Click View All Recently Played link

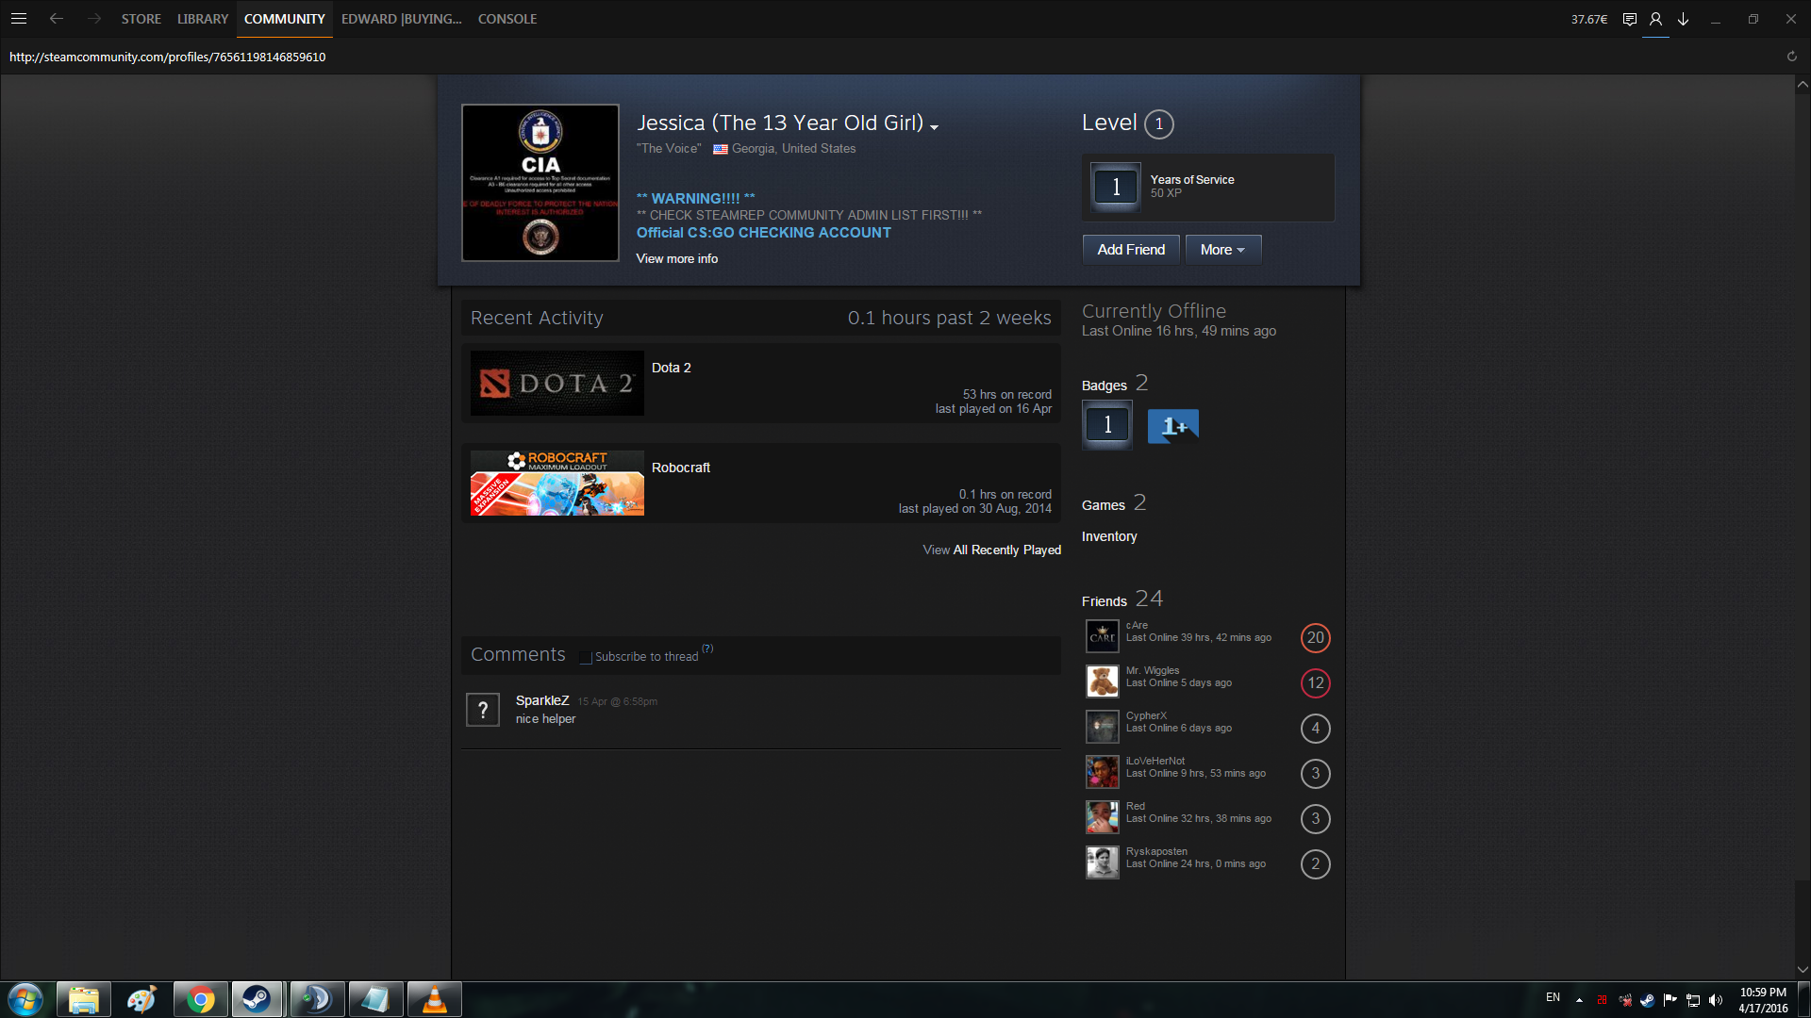pos(991,550)
